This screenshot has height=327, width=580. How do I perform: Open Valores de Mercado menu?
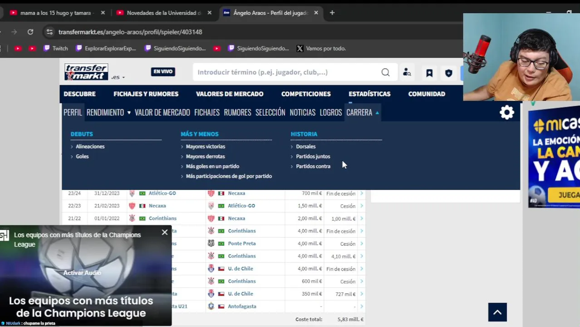[230, 94]
